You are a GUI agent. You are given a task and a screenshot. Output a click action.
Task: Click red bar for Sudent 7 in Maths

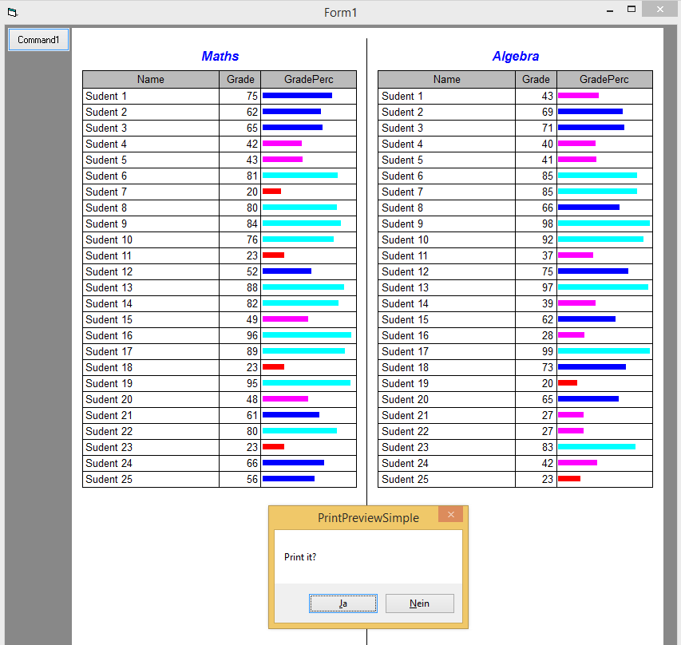(x=271, y=192)
